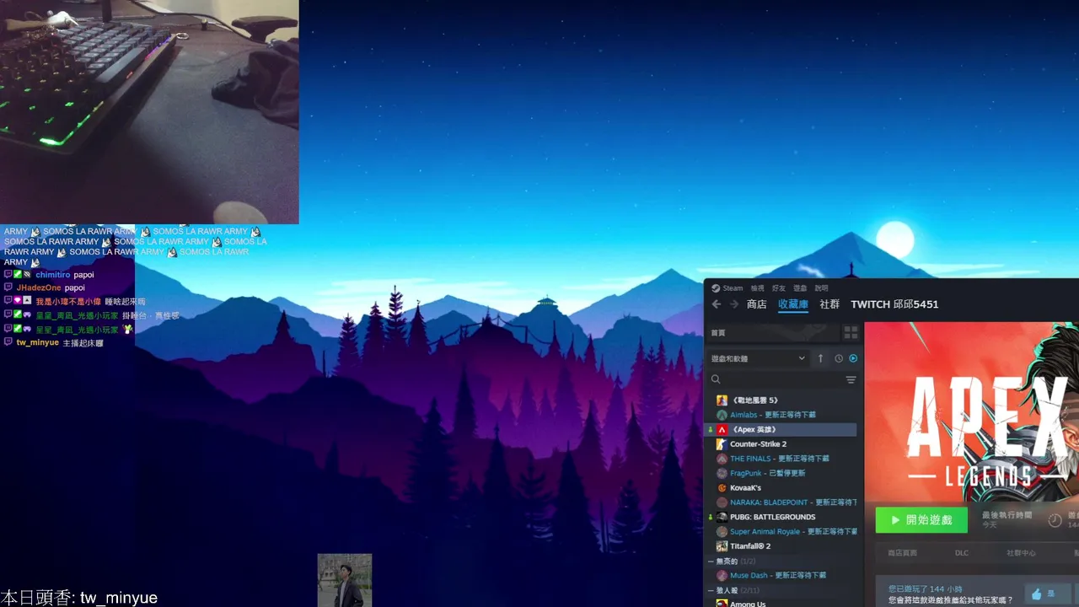This screenshot has height=607, width=1079.
Task: Open the DLC link
Action: point(962,553)
